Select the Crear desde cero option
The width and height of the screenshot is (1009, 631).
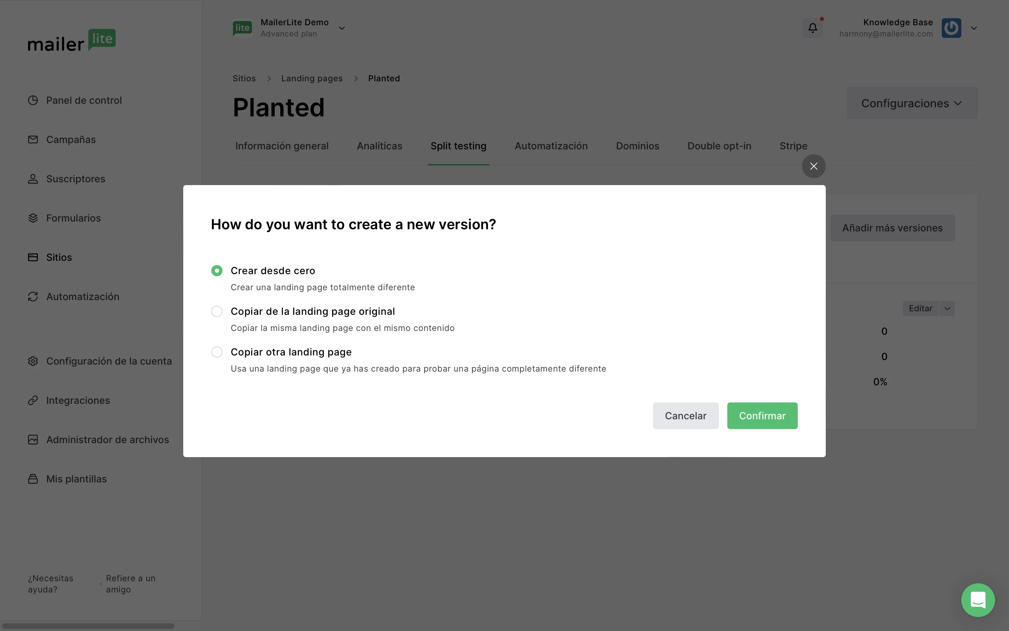pyautogui.click(x=217, y=271)
